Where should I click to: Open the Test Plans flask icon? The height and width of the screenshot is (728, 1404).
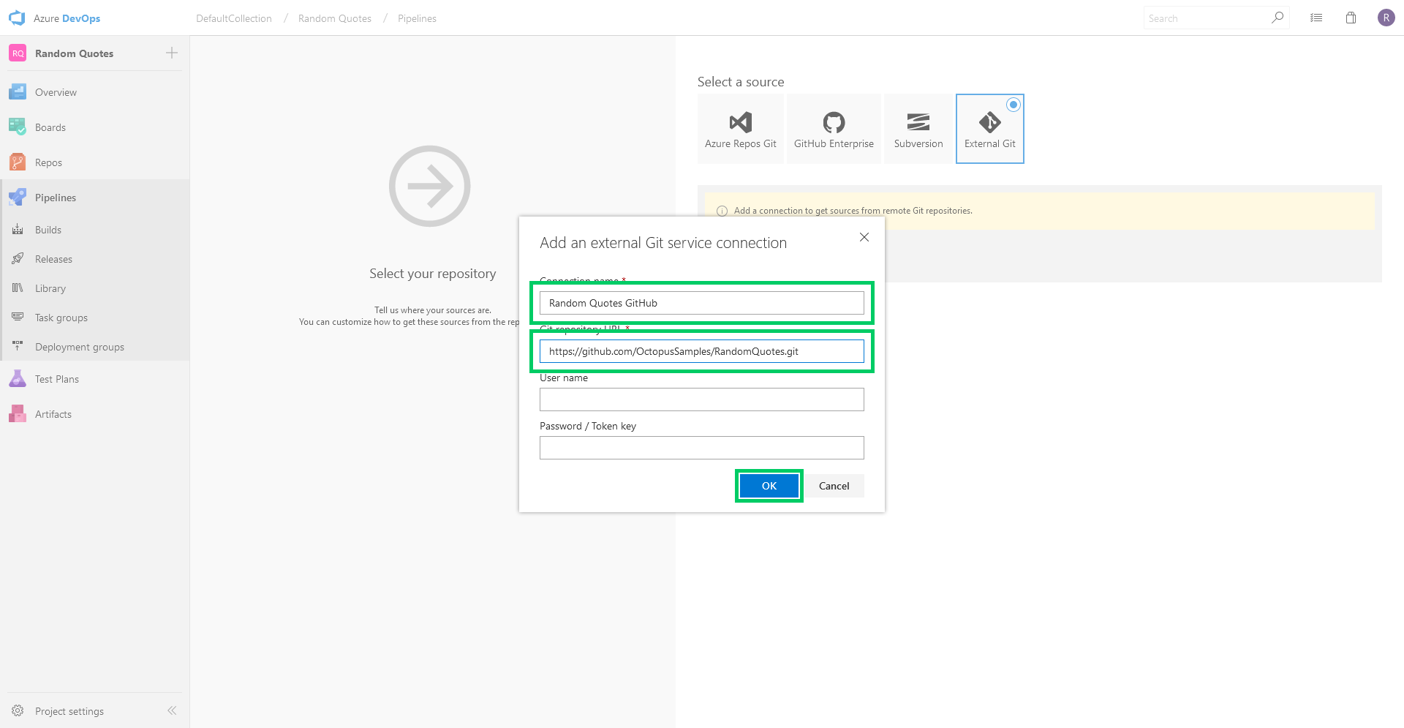pyautogui.click(x=18, y=379)
